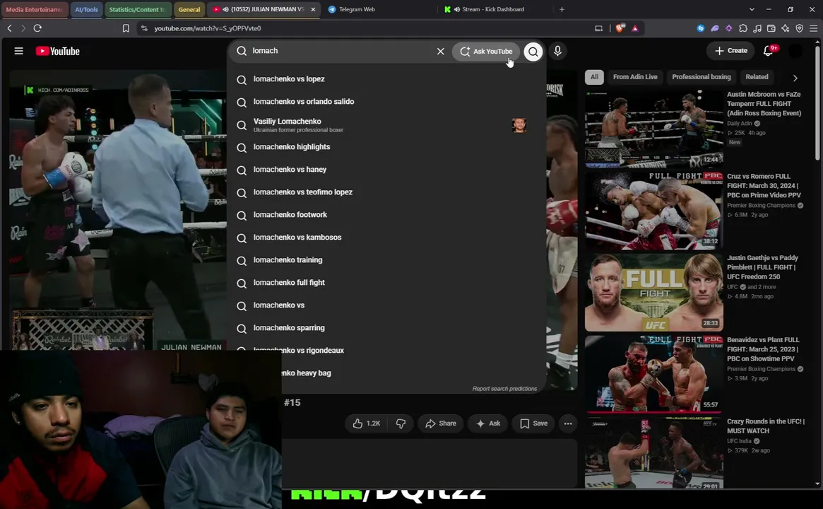Image resolution: width=823 pixels, height=509 pixels.
Task: Choose suggestion lomachenko vs kambosos
Action: pyautogui.click(x=387, y=238)
